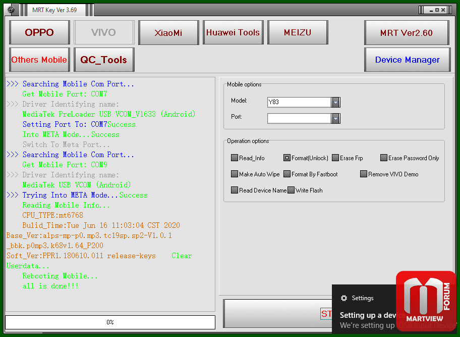Screen dimensions: 460x337
Task: Click the '_bbk.p0mp3.k68v1.64_P200' log line
Action: (55, 246)
